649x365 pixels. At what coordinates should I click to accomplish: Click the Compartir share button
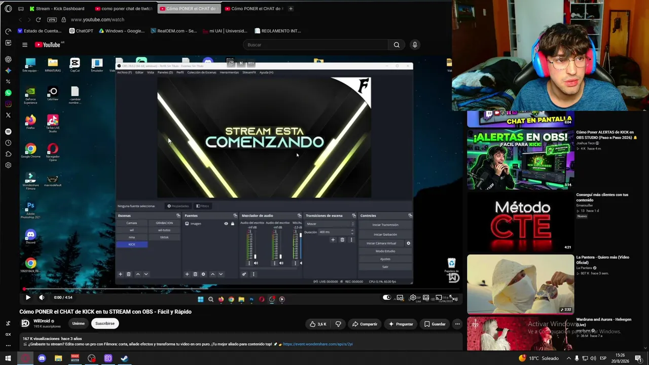[x=365, y=324]
